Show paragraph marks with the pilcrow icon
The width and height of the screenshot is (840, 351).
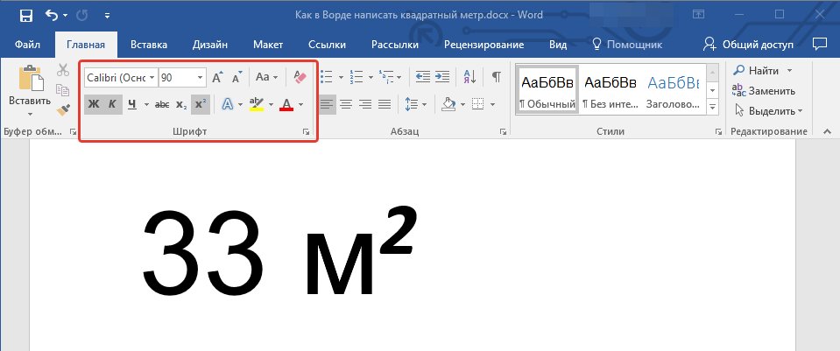pyautogui.click(x=496, y=77)
